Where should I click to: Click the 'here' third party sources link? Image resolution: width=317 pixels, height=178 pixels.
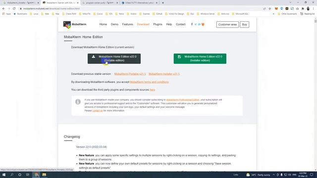(152, 90)
